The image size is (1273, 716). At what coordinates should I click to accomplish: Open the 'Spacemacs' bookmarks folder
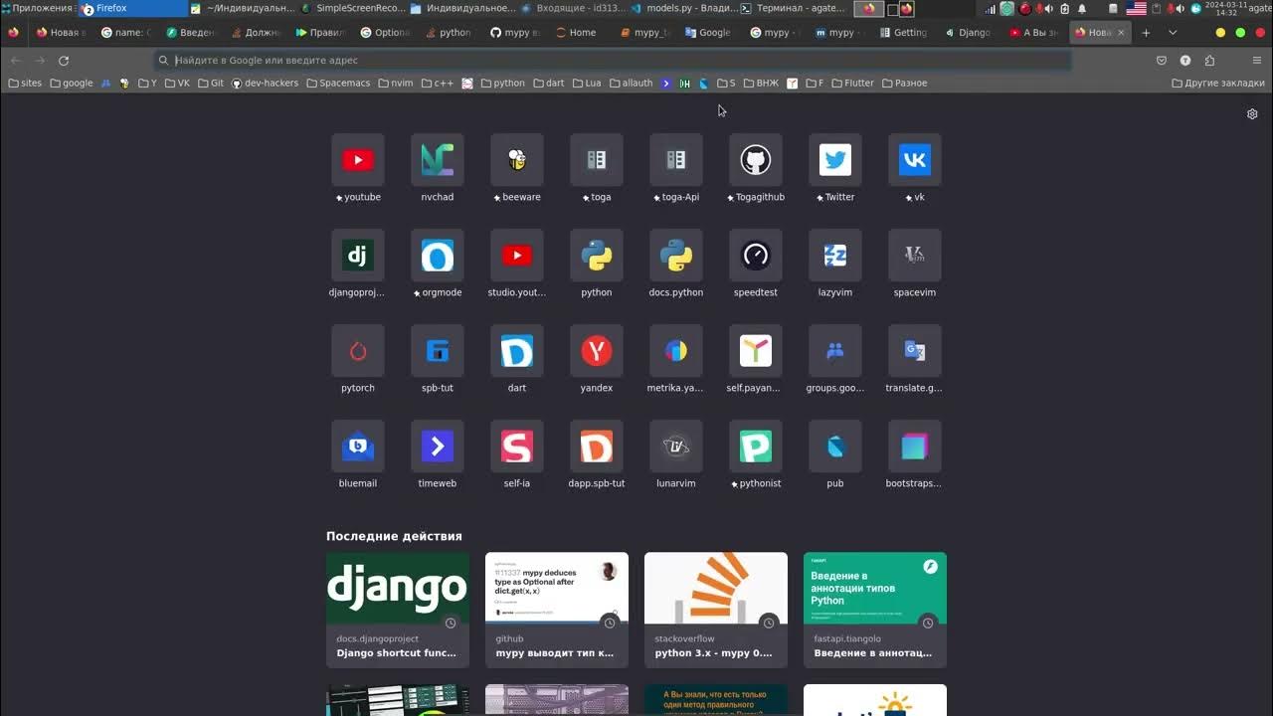pyautogui.click(x=338, y=84)
